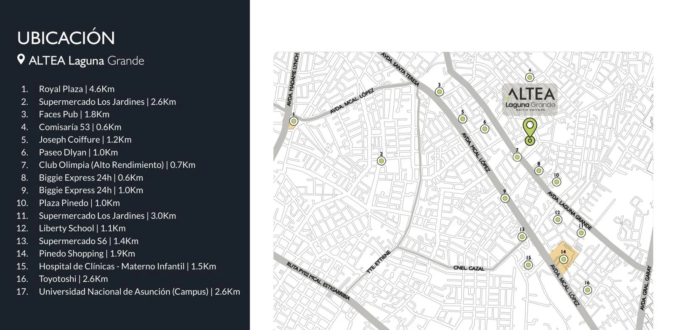Click the ALTEA Laguna Grande logo on map
The height and width of the screenshot is (330, 673).
coord(531,99)
